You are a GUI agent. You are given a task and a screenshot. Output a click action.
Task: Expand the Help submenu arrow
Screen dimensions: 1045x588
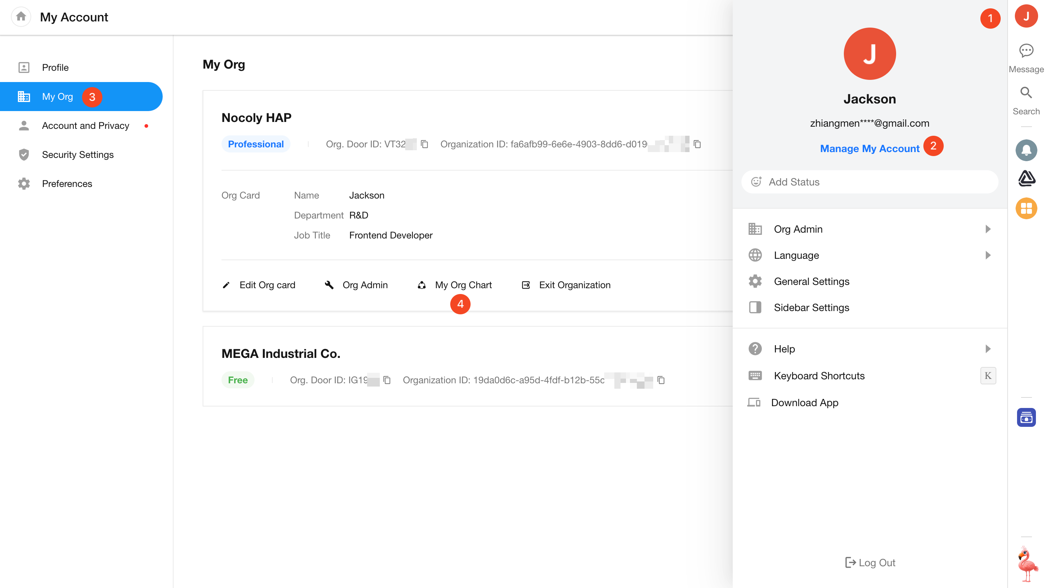(988, 349)
